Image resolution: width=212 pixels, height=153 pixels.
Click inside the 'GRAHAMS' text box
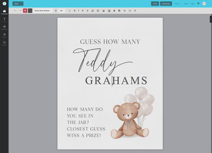point(116,80)
